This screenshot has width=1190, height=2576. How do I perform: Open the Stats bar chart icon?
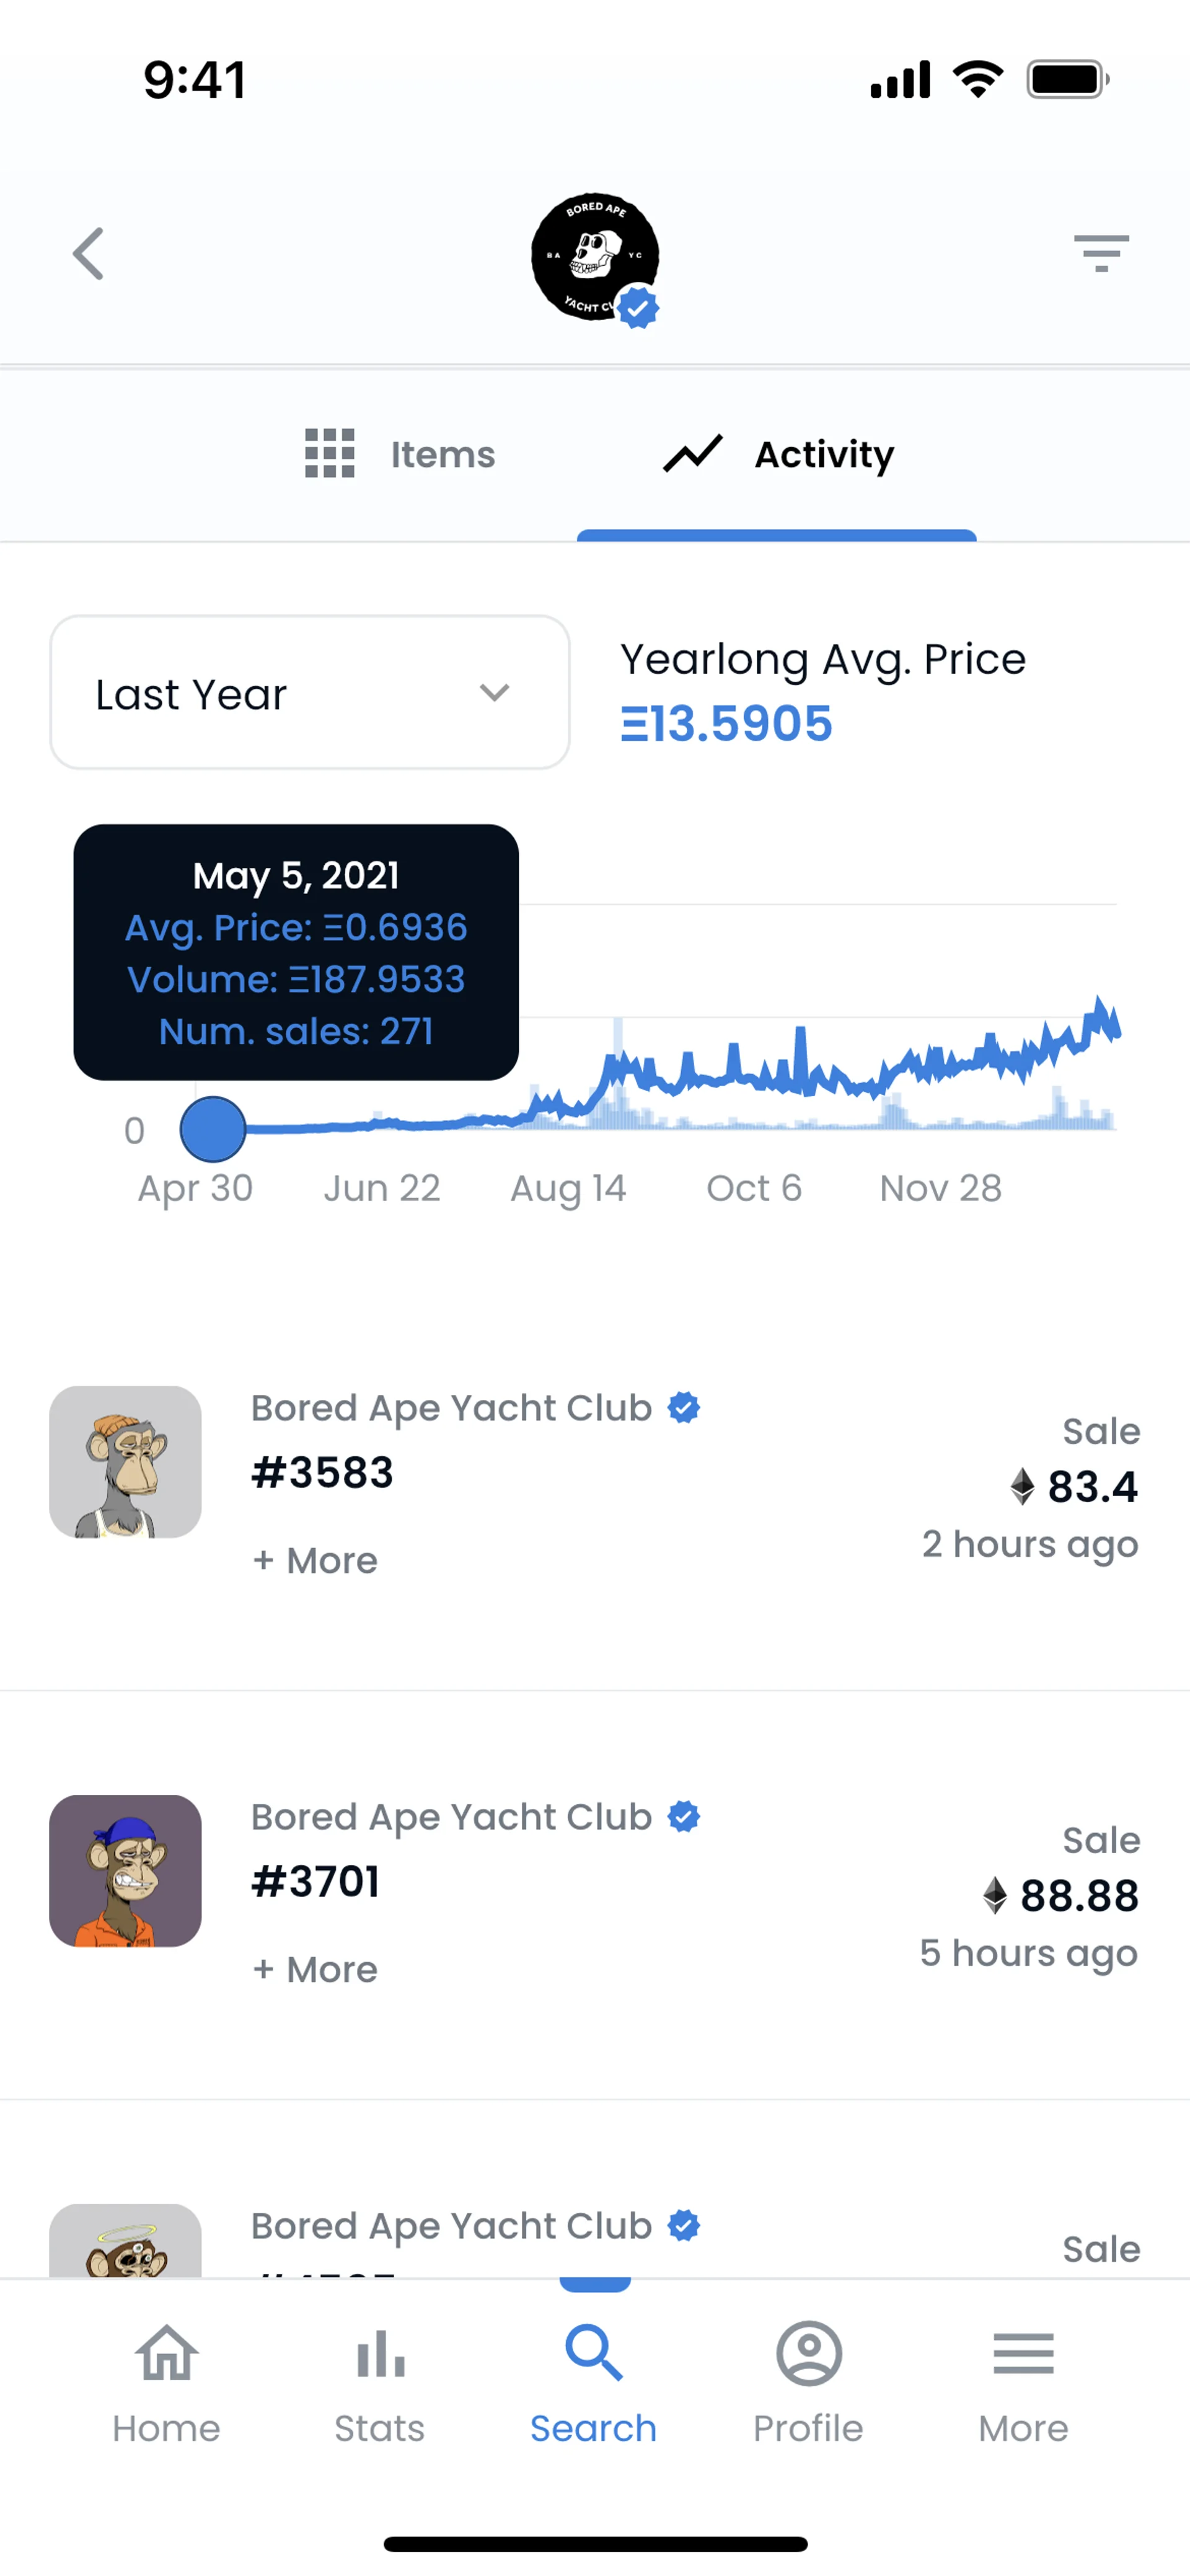(x=380, y=2354)
